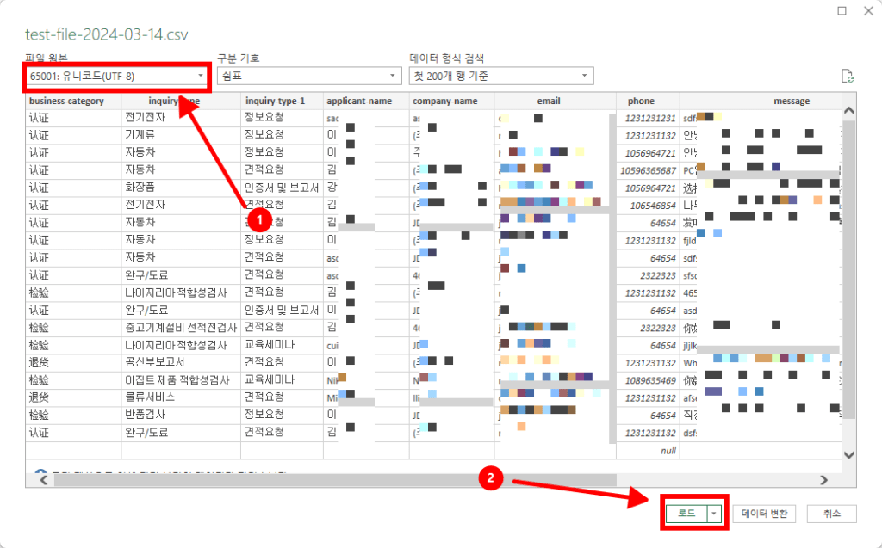The image size is (882, 548).
Task: Click the 취소 cancel button
Action: (832, 513)
